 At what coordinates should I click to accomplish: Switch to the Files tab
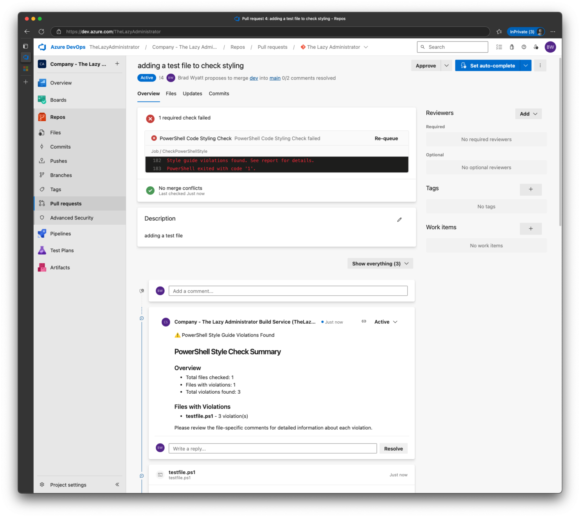point(171,94)
